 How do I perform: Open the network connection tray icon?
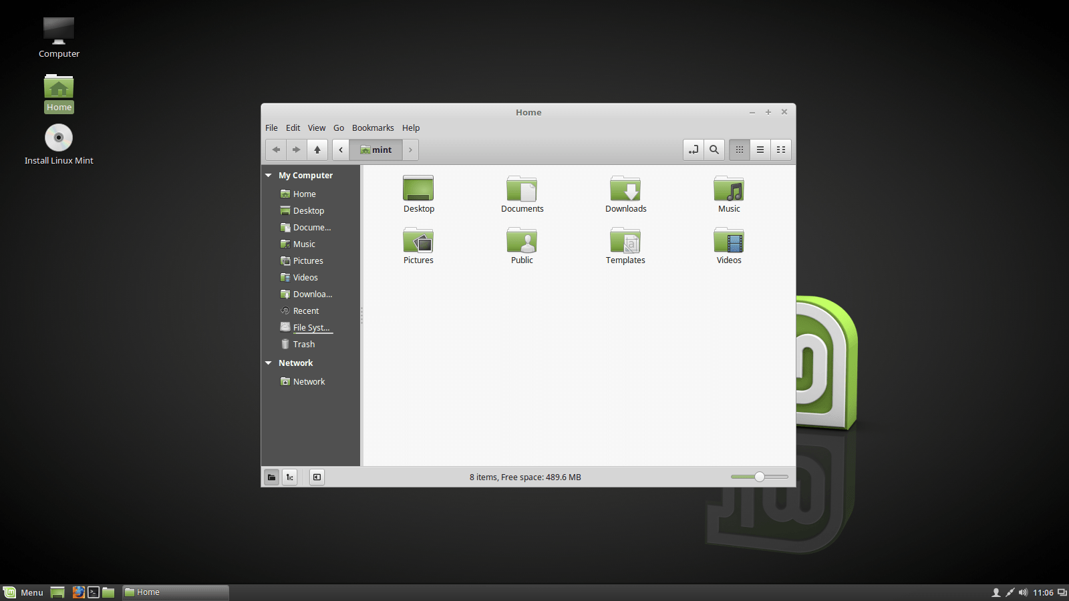click(1010, 592)
